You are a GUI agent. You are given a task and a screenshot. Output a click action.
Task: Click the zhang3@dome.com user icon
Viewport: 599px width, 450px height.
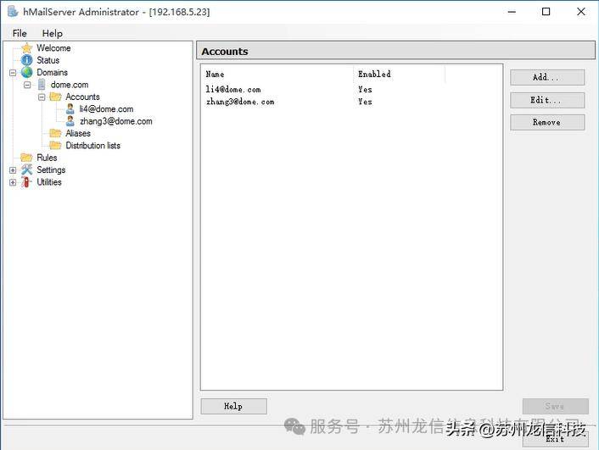(70, 121)
